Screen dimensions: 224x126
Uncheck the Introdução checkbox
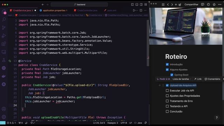[x=167, y=64]
